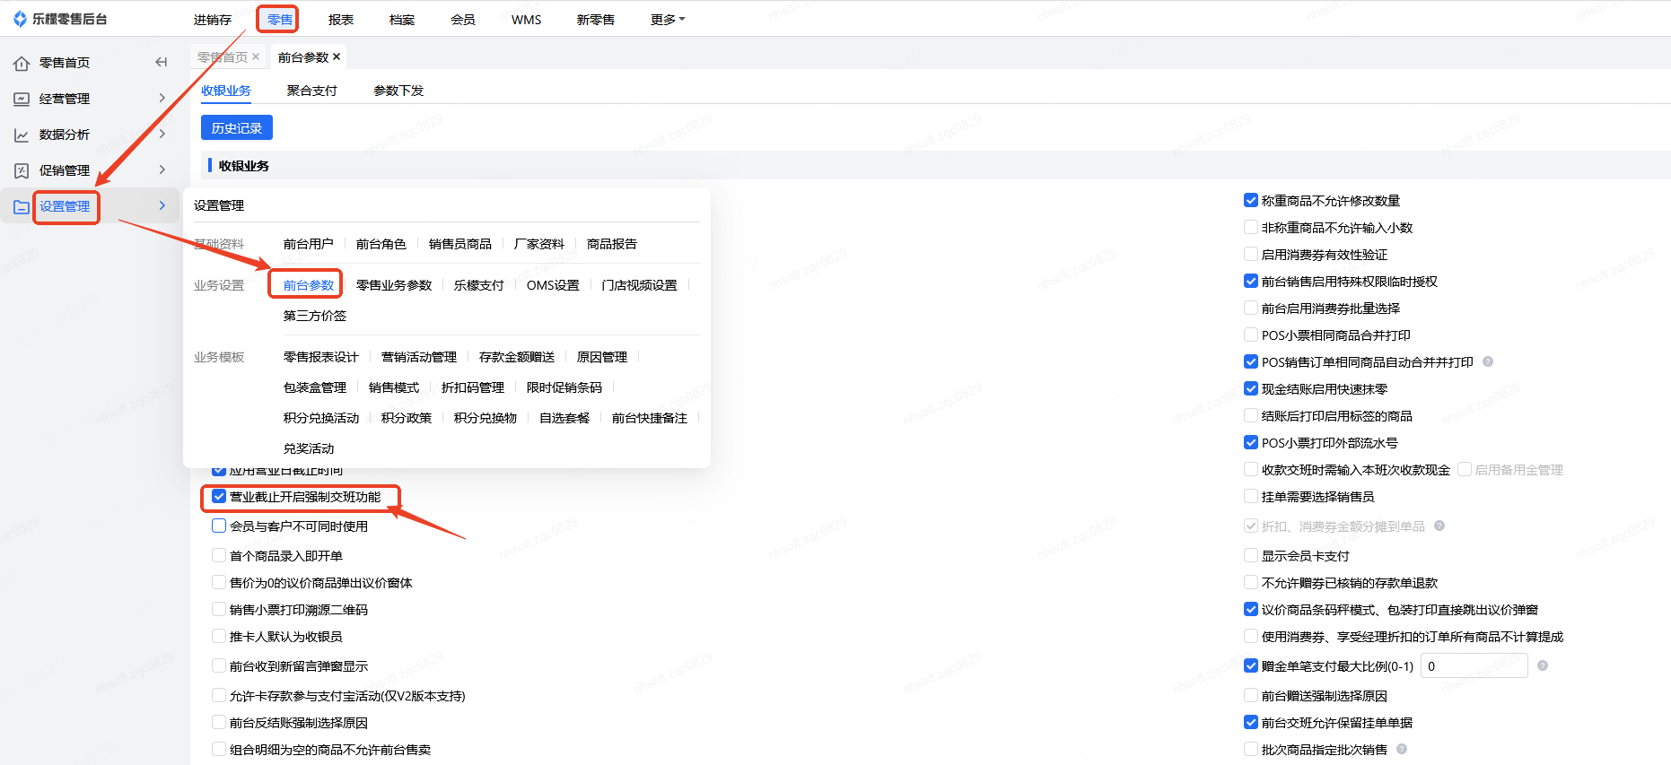Check 推卡人默认为收银员
Viewport: 1671px width, 765px height.
click(x=219, y=636)
